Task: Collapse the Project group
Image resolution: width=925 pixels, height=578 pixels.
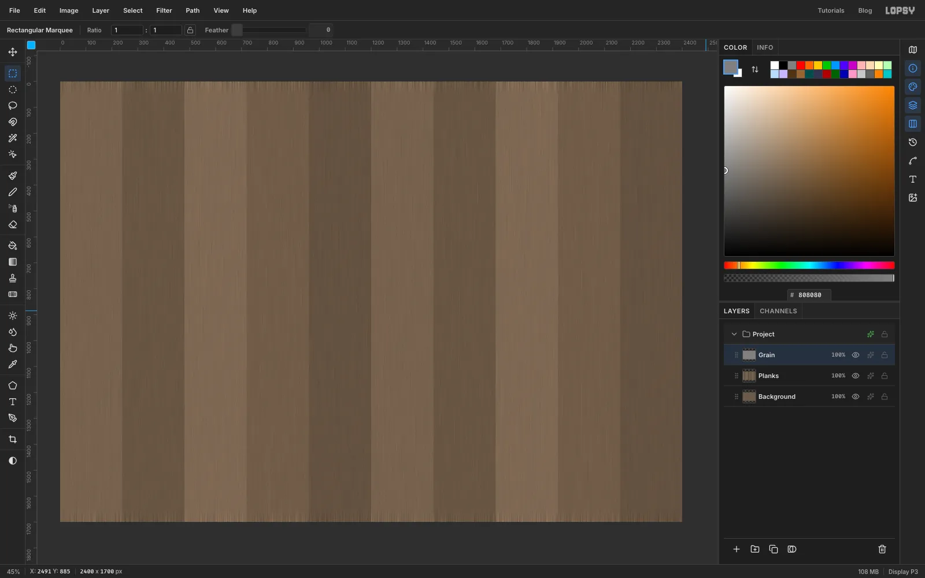Action: pyautogui.click(x=734, y=334)
